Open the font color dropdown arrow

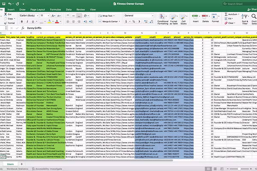tap(61, 22)
